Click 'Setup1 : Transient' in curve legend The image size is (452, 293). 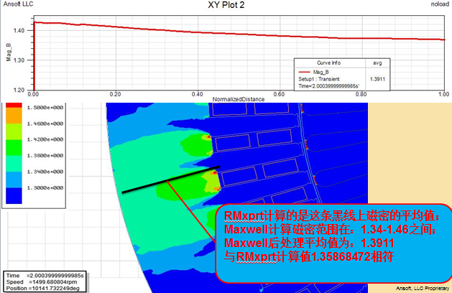319,79
